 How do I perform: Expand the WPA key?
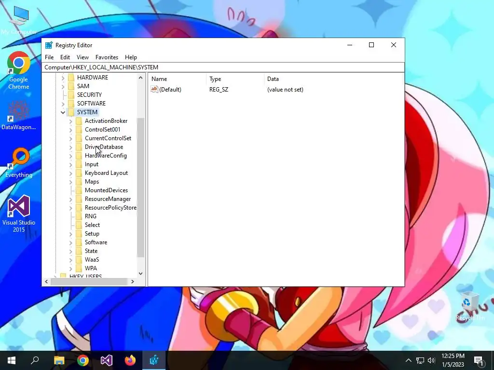click(70, 268)
